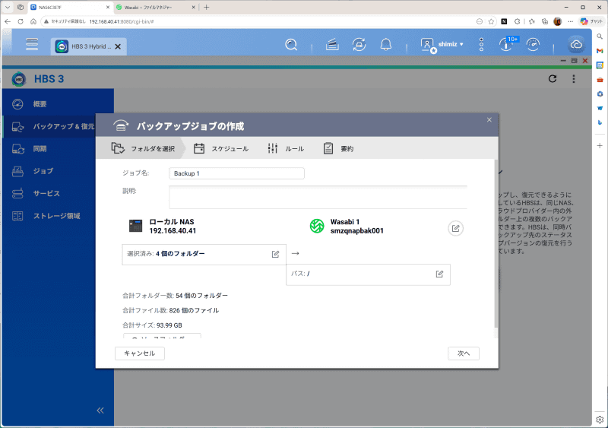Click the 次へ next button
This screenshot has width=608, height=428.
[x=464, y=353]
